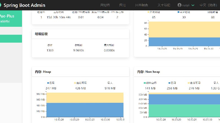Click the system CPU usage value 0.04
The image size is (220, 123).
click(100, 17)
